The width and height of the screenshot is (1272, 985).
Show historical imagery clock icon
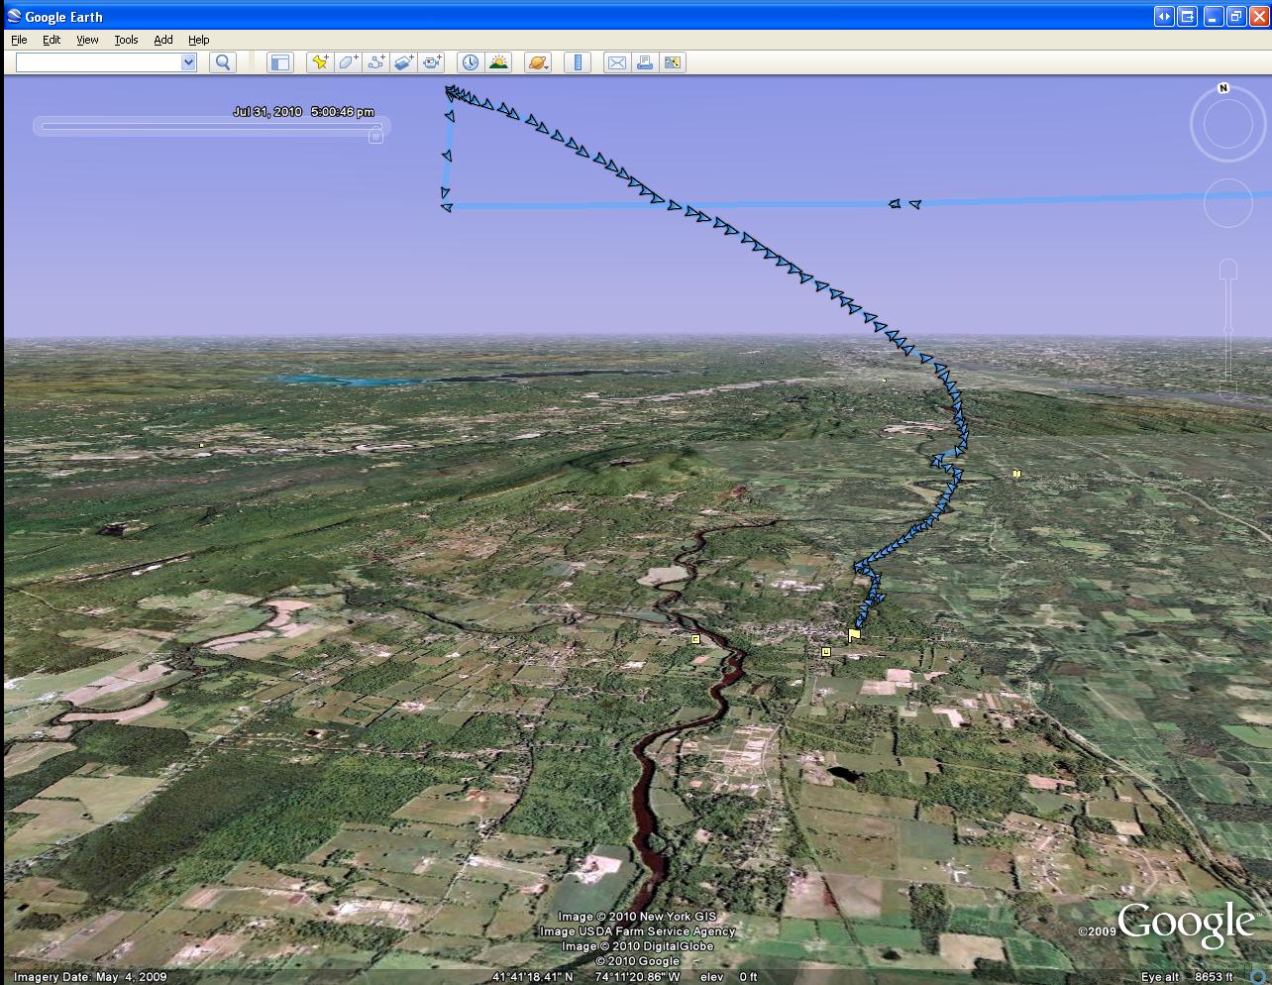pyautogui.click(x=471, y=62)
